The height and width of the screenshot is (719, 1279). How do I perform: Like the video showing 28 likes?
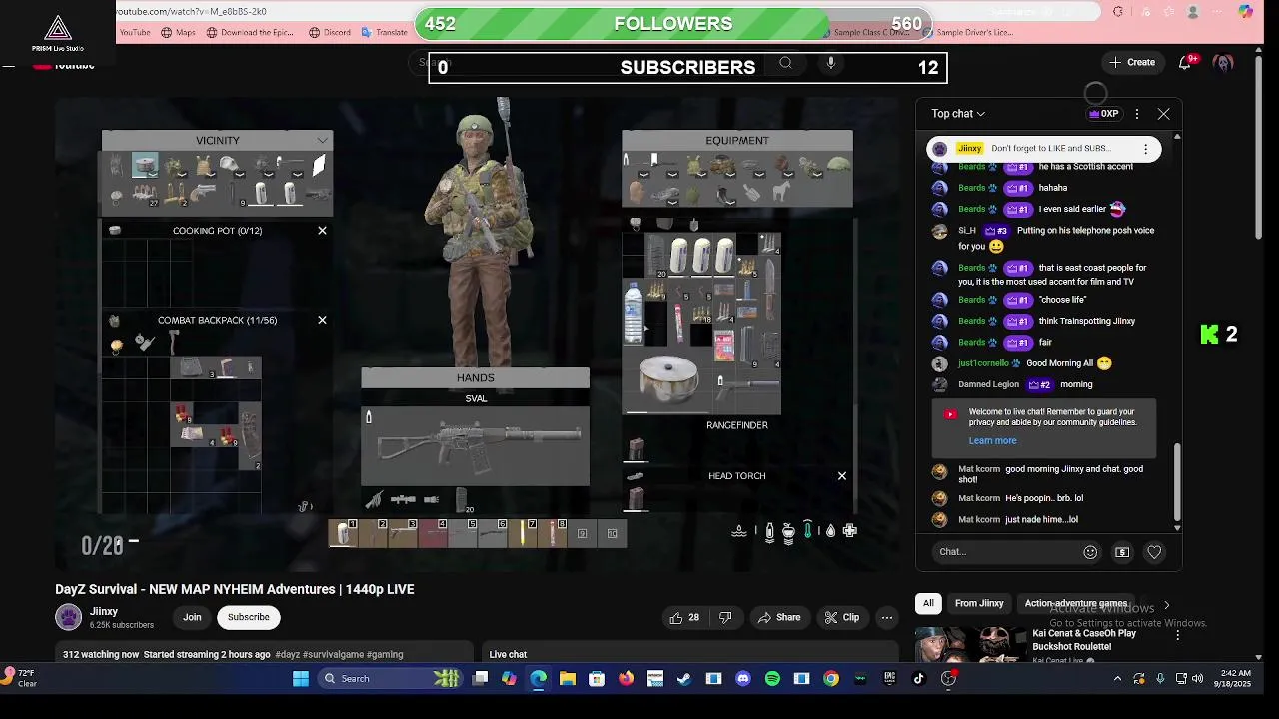[684, 617]
